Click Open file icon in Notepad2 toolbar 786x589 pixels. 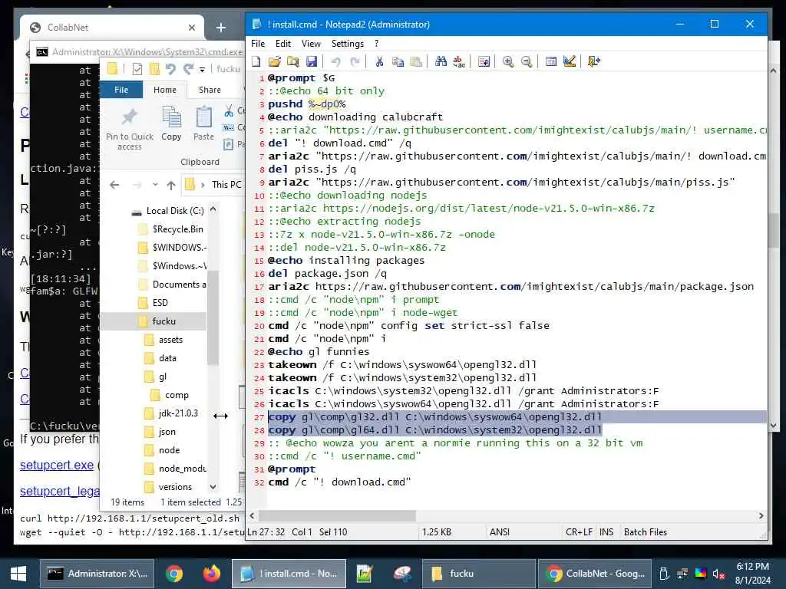[x=274, y=61]
